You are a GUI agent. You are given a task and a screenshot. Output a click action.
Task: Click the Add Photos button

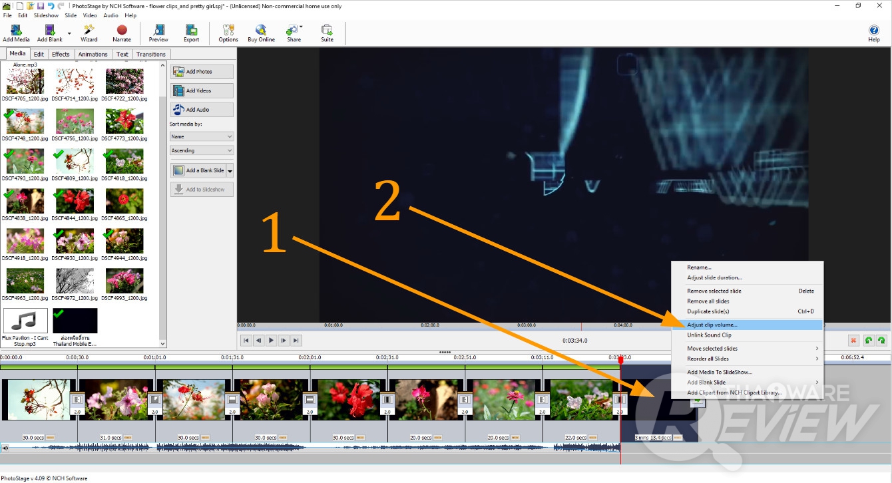tap(202, 72)
